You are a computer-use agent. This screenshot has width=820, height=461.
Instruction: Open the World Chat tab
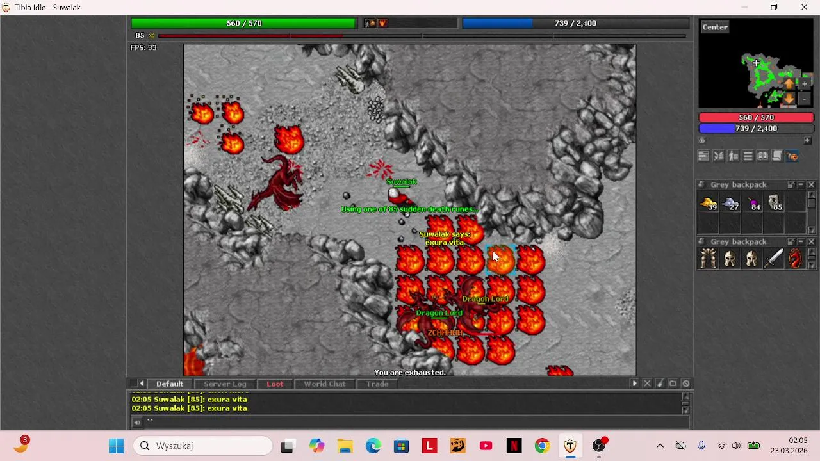click(x=325, y=384)
